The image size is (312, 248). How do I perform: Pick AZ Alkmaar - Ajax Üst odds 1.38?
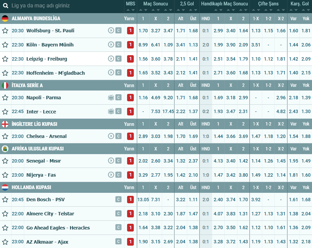coord(193,242)
